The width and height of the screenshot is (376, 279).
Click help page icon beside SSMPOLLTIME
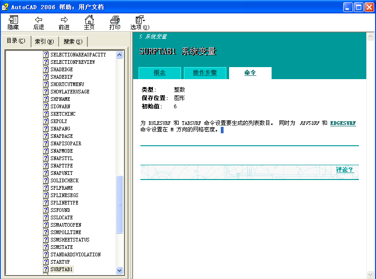click(x=46, y=232)
